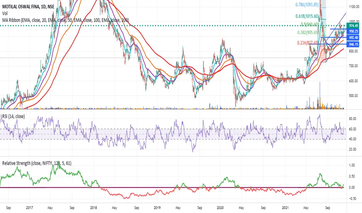
Task: Select the RSI (14, close) indicator label
Action: [x=13, y=116]
